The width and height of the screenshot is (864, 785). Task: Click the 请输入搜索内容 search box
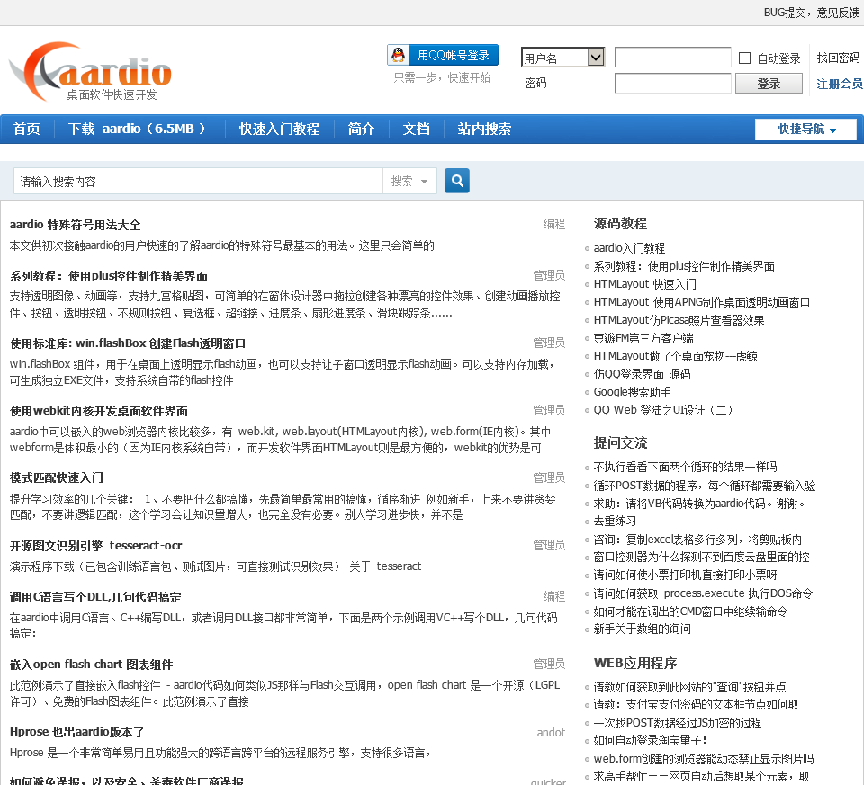198,181
